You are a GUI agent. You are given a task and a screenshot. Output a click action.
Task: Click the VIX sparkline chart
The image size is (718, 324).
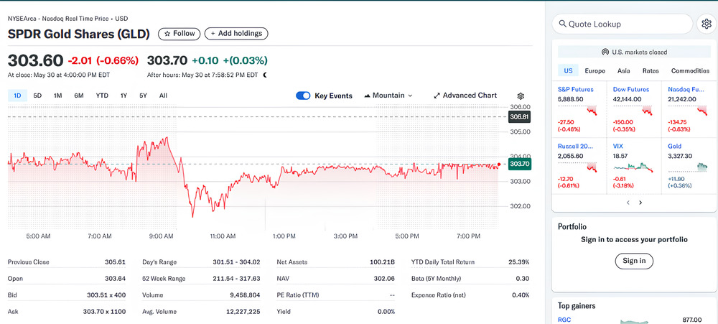coord(633,167)
